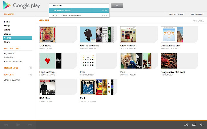This screenshot has height=129, width=207.
Task: Open '70s Rock genre thumbnail
Action: click(48, 35)
